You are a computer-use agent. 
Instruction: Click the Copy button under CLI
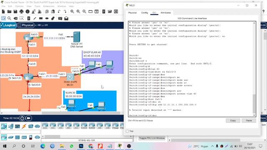[233, 120]
